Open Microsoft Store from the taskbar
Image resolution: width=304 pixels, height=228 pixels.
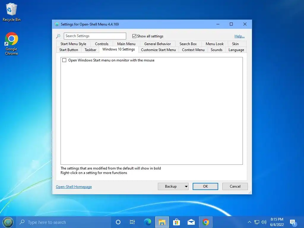[x=176, y=222]
